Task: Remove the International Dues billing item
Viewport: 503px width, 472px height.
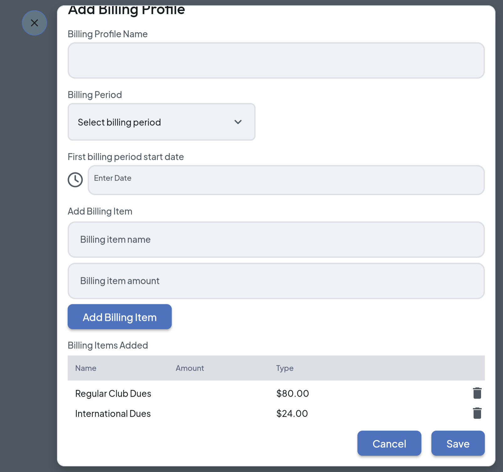Action: [x=477, y=413]
